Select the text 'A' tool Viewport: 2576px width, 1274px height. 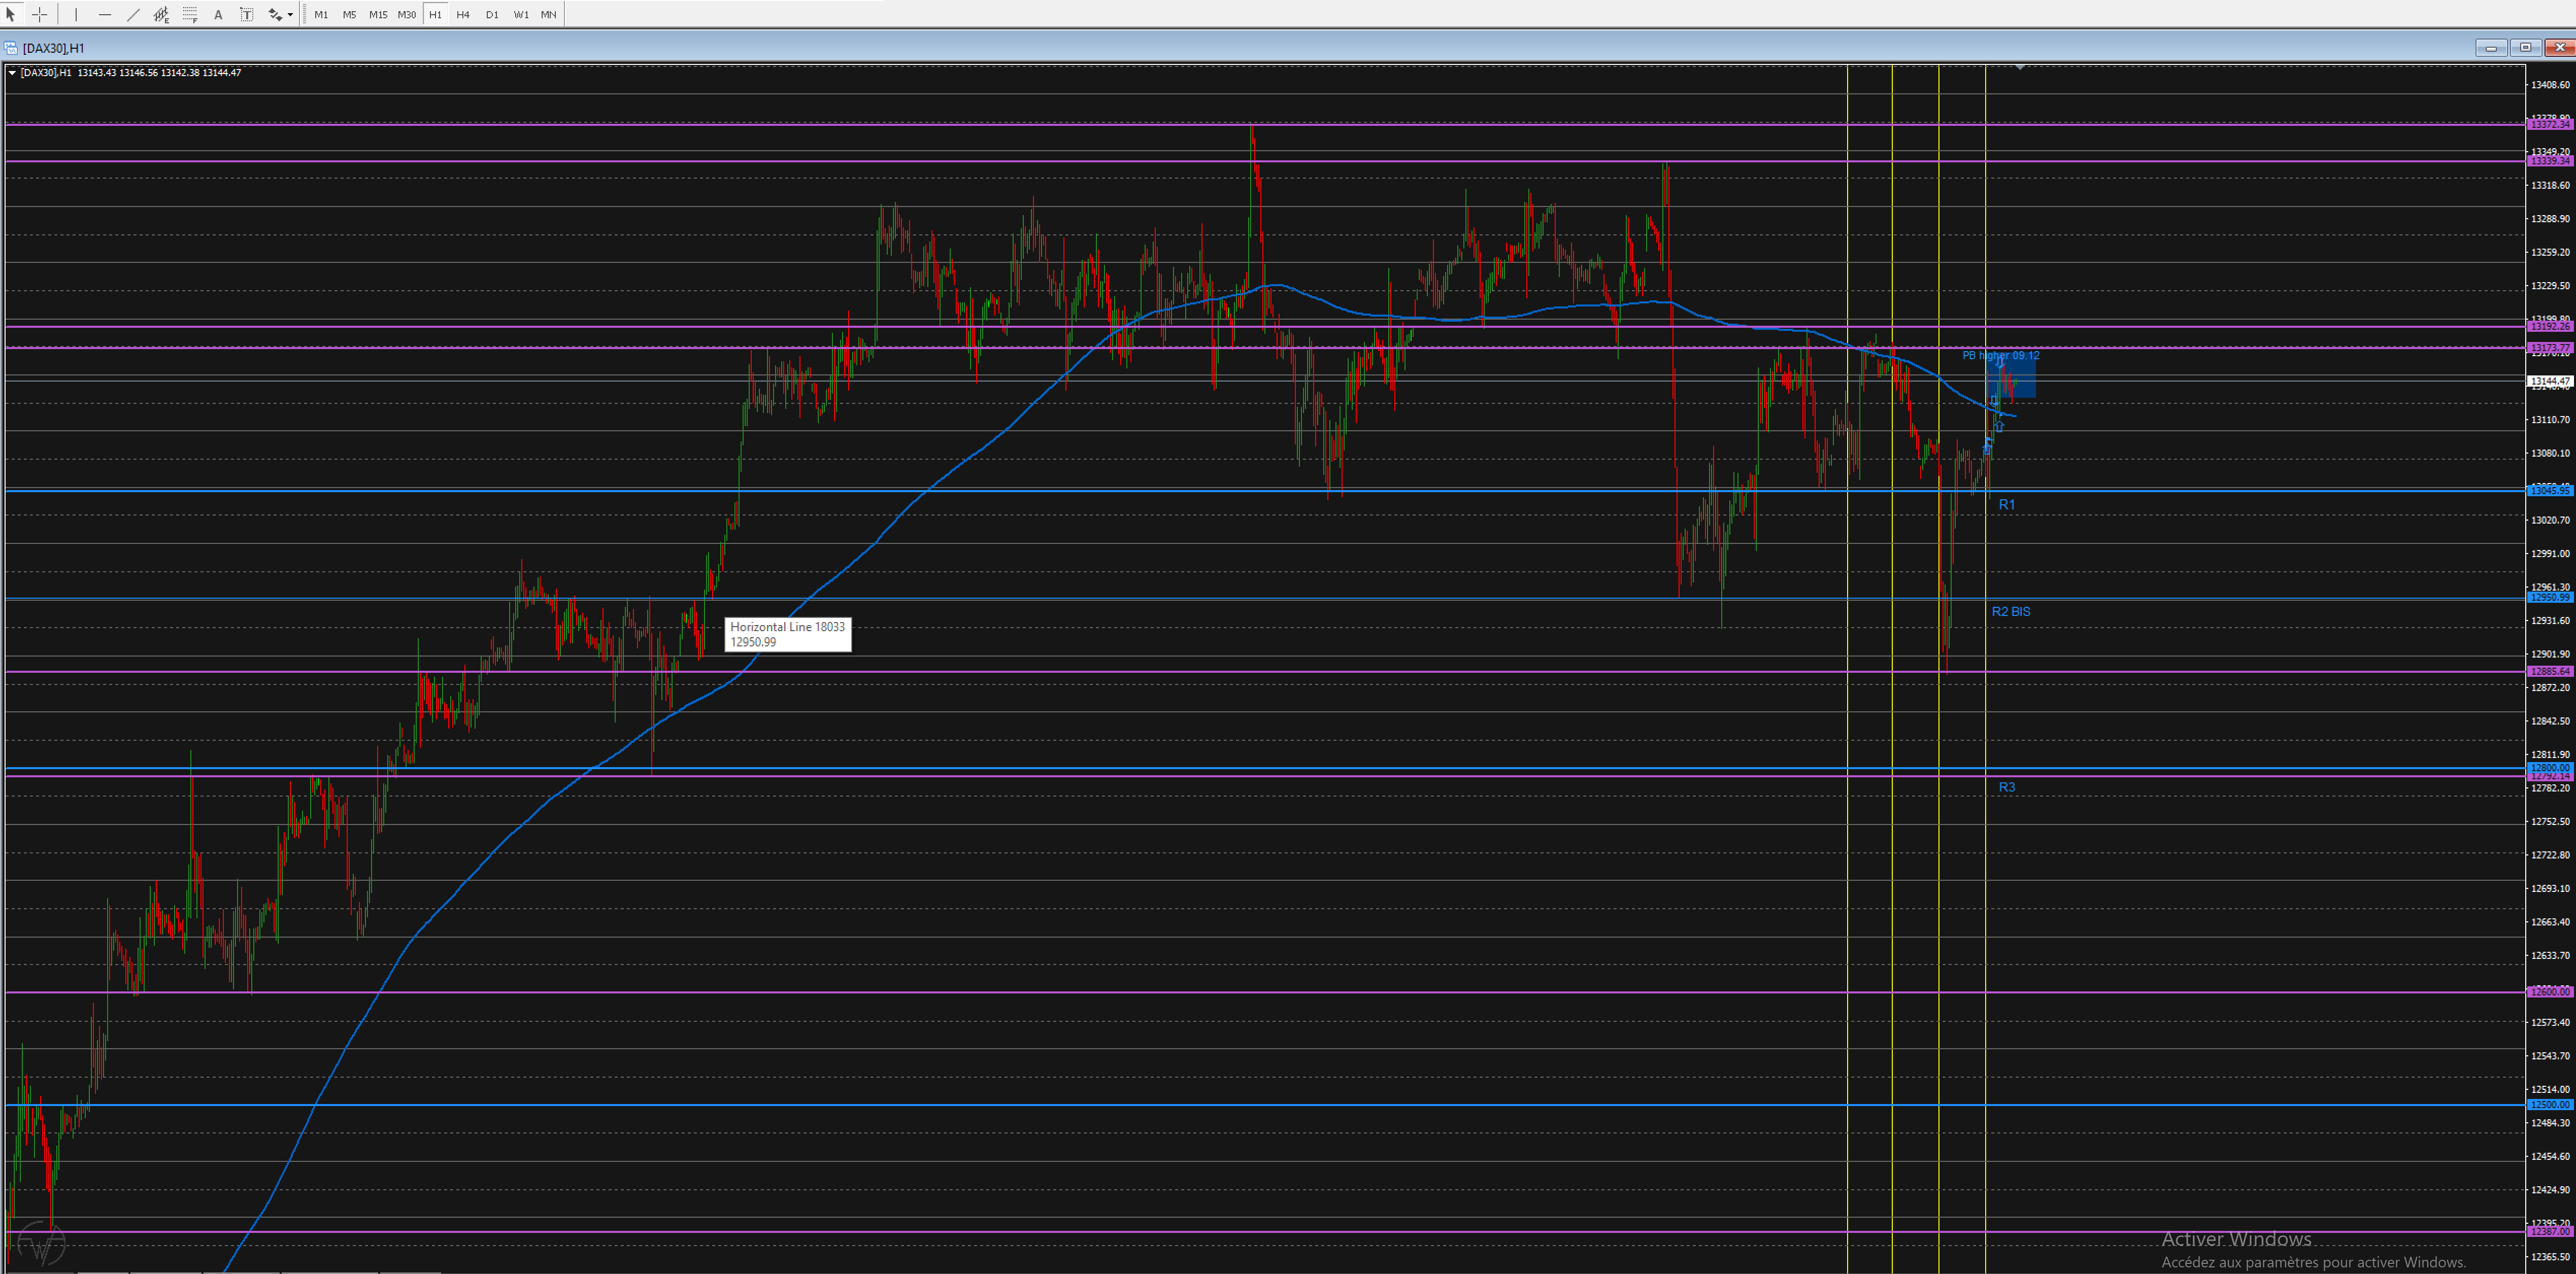(218, 14)
